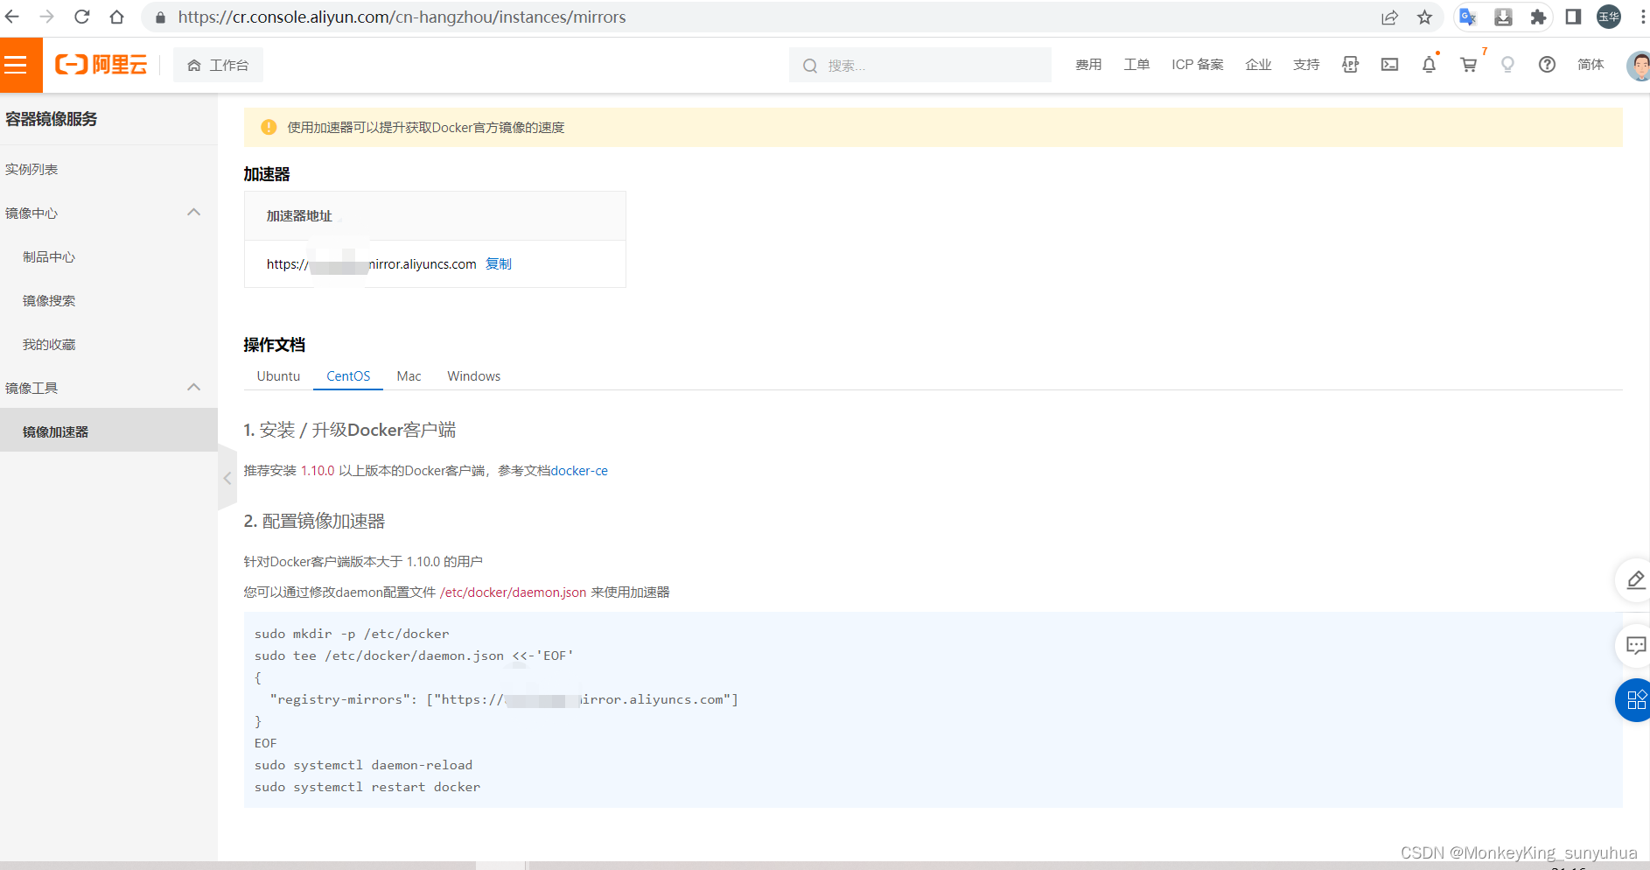Bookmark this page with the star
1650x870 pixels.
click(1425, 18)
